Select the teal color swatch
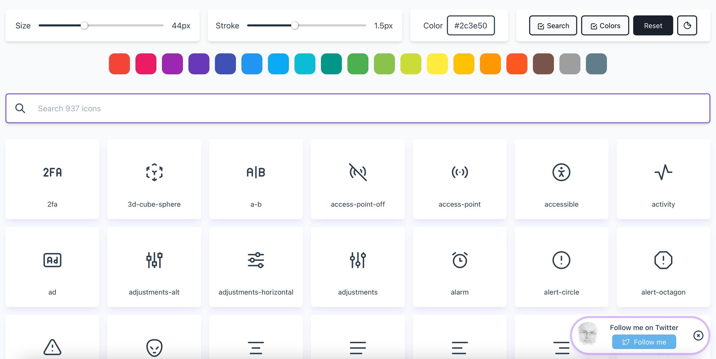Screen dimensions: 716x359 click(x=331, y=64)
